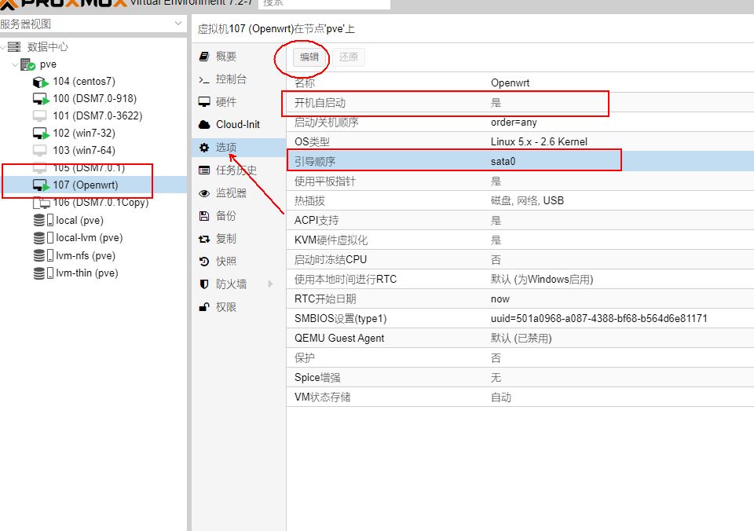Show the 监视器 tab
This screenshot has width=754, height=531.
239,193
